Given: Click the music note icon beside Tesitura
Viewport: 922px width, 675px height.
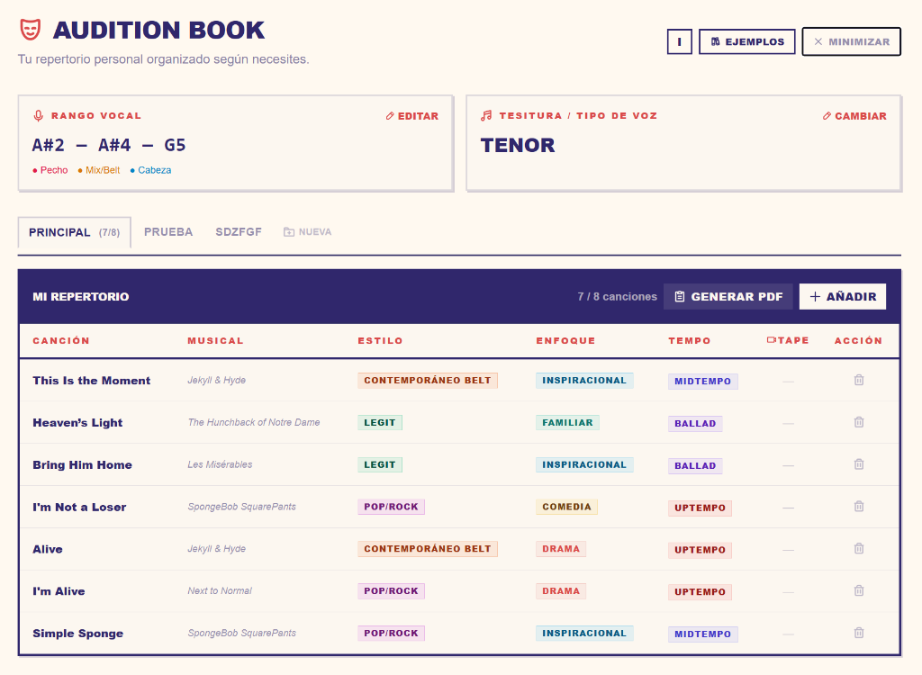Looking at the screenshot, I should [485, 116].
